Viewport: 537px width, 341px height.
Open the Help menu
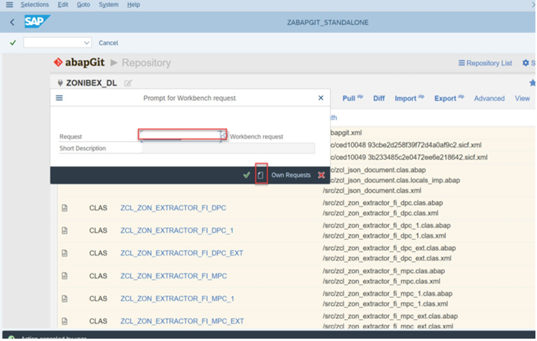pos(133,5)
